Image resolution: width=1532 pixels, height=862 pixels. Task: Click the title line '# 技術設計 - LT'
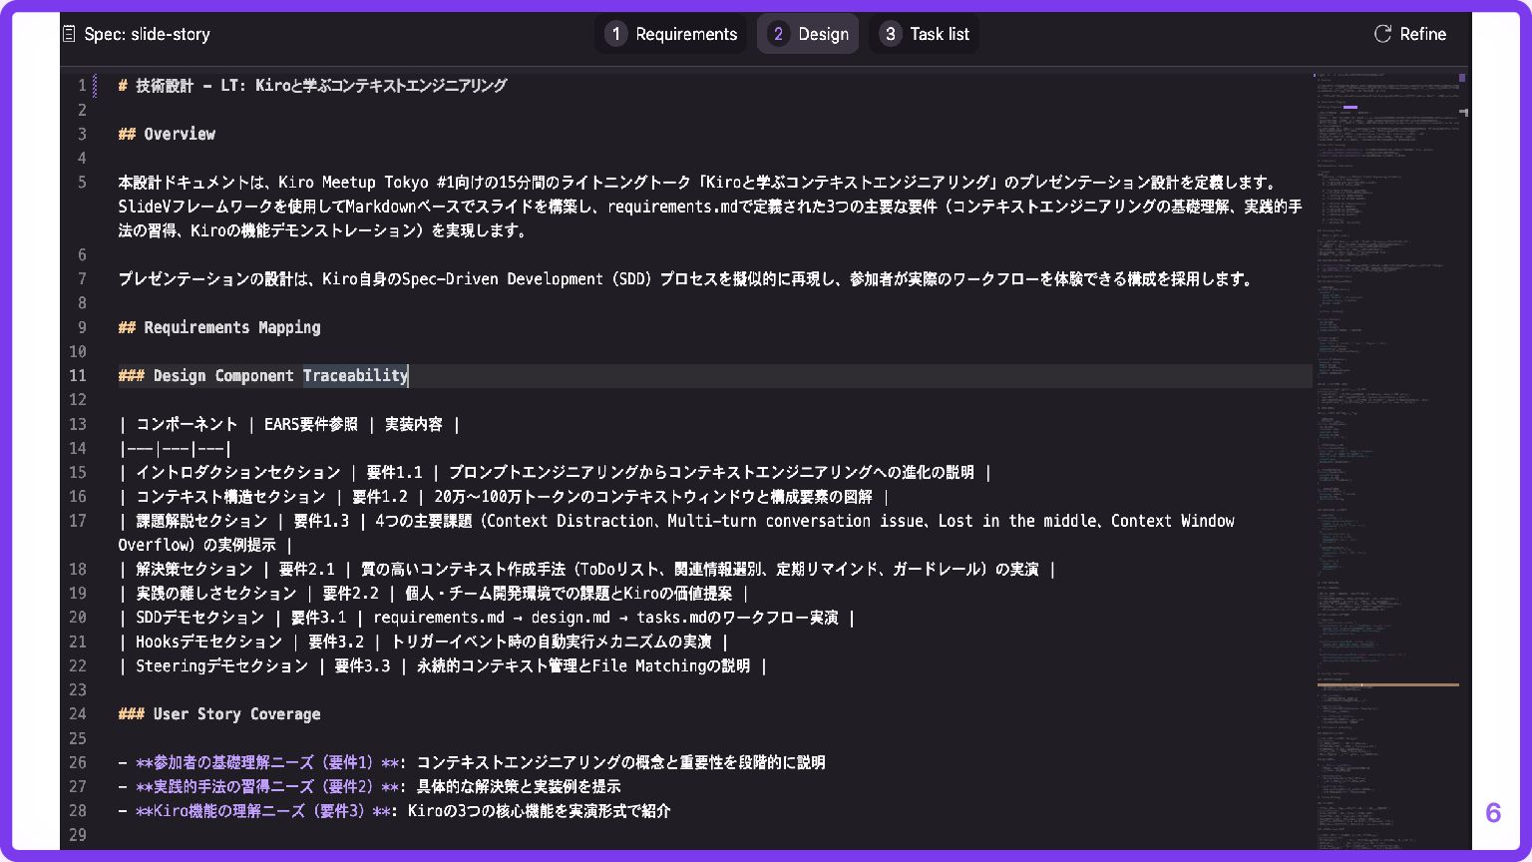pos(312,86)
